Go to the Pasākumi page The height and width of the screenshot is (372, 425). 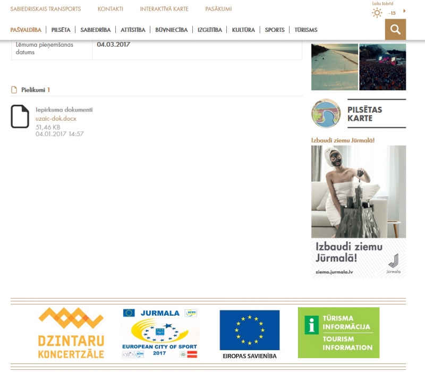[218, 9]
